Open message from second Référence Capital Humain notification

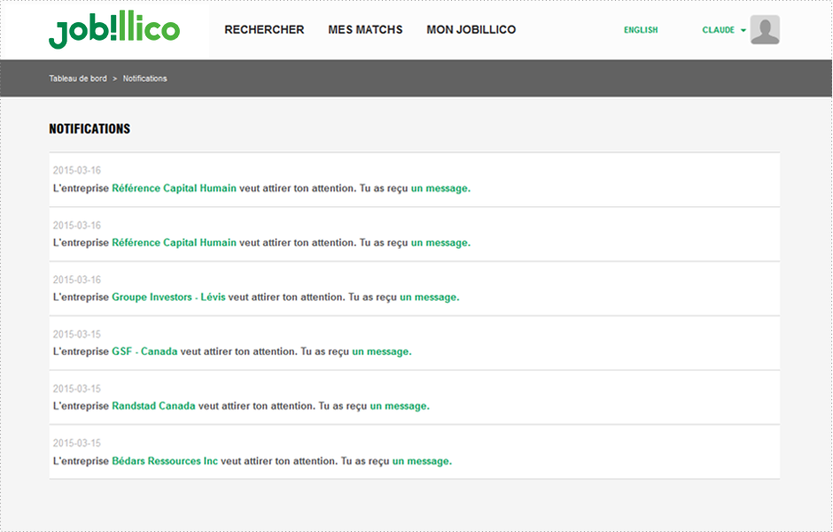(x=440, y=243)
